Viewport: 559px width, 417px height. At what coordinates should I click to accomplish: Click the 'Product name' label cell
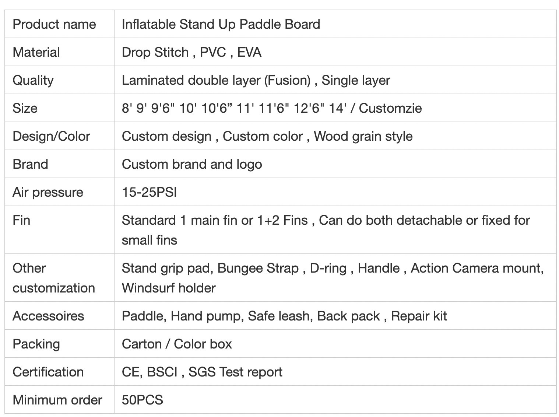pos(54,24)
